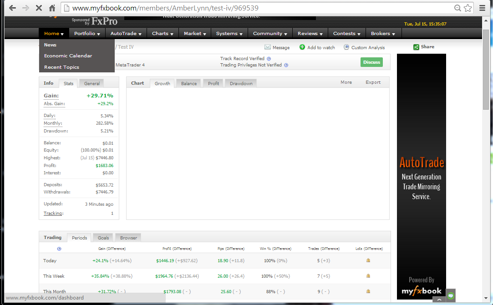Viewport: 493px width, 305px height.
Task: Bookmark this page with the star icon
Action: pyautogui.click(x=468, y=8)
